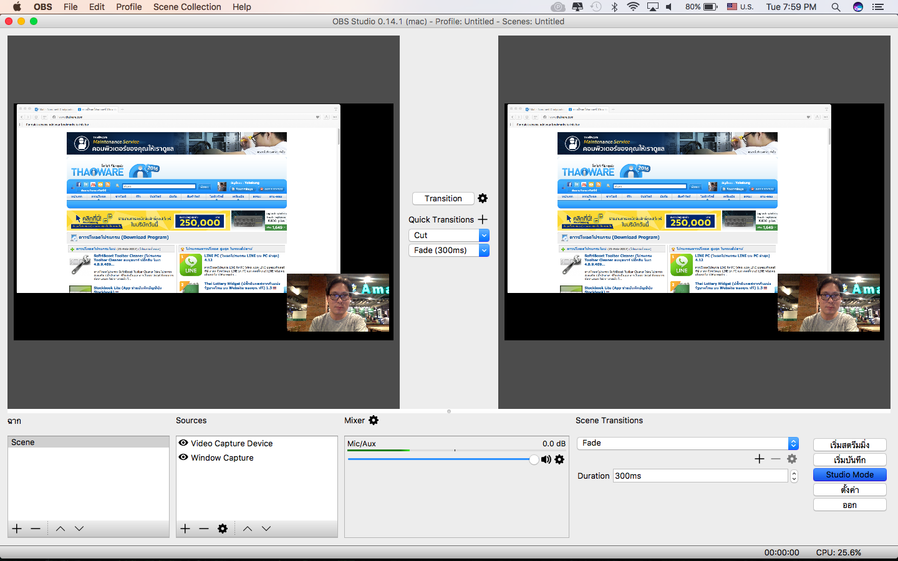Move scene up with arrow icon

60,529
